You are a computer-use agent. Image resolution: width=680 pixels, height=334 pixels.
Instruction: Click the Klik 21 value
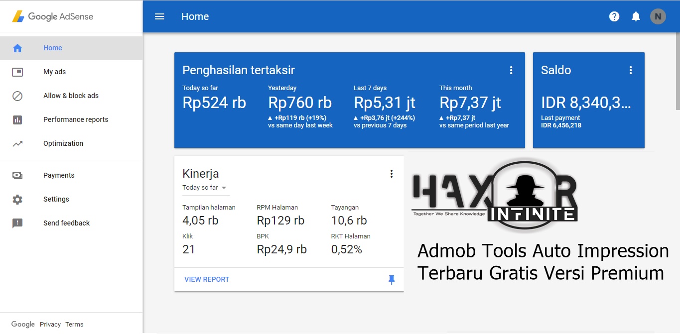click(189, 249)
